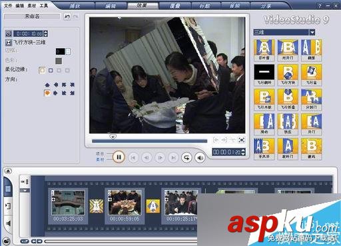
Task: Open the 三维 effect category dropdown
Action: (312, 32)
